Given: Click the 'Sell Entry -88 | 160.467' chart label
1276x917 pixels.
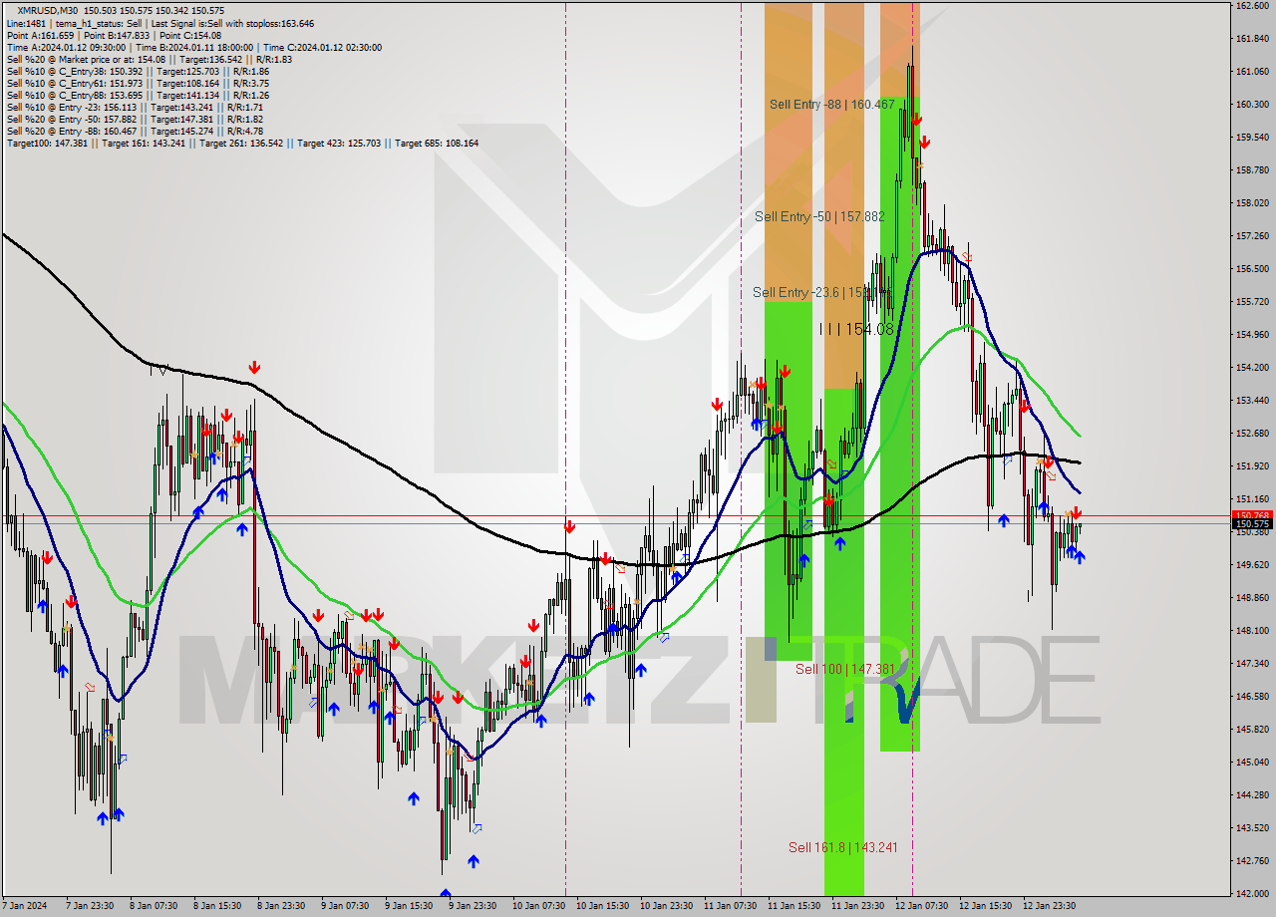Looking at the screenshot, I should [x=831, y=104].
